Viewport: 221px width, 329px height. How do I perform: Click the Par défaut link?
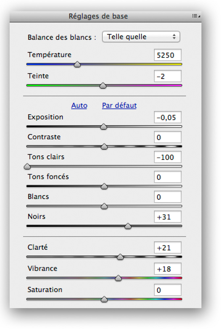tap(119, 105)
